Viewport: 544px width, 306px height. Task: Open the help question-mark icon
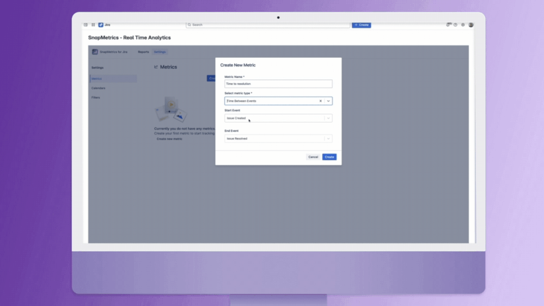coord(456,25)
